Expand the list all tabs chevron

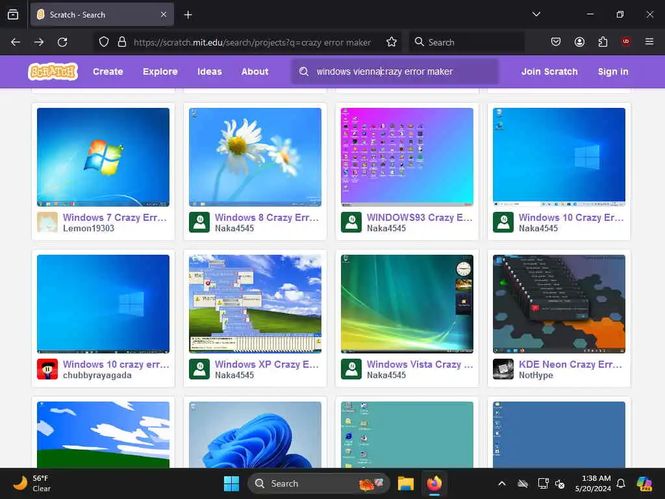[x=536, y=14]
